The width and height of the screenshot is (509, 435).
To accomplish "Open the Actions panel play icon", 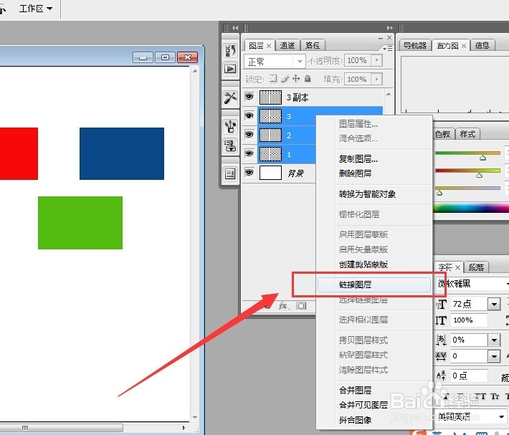I will point(230,69).
